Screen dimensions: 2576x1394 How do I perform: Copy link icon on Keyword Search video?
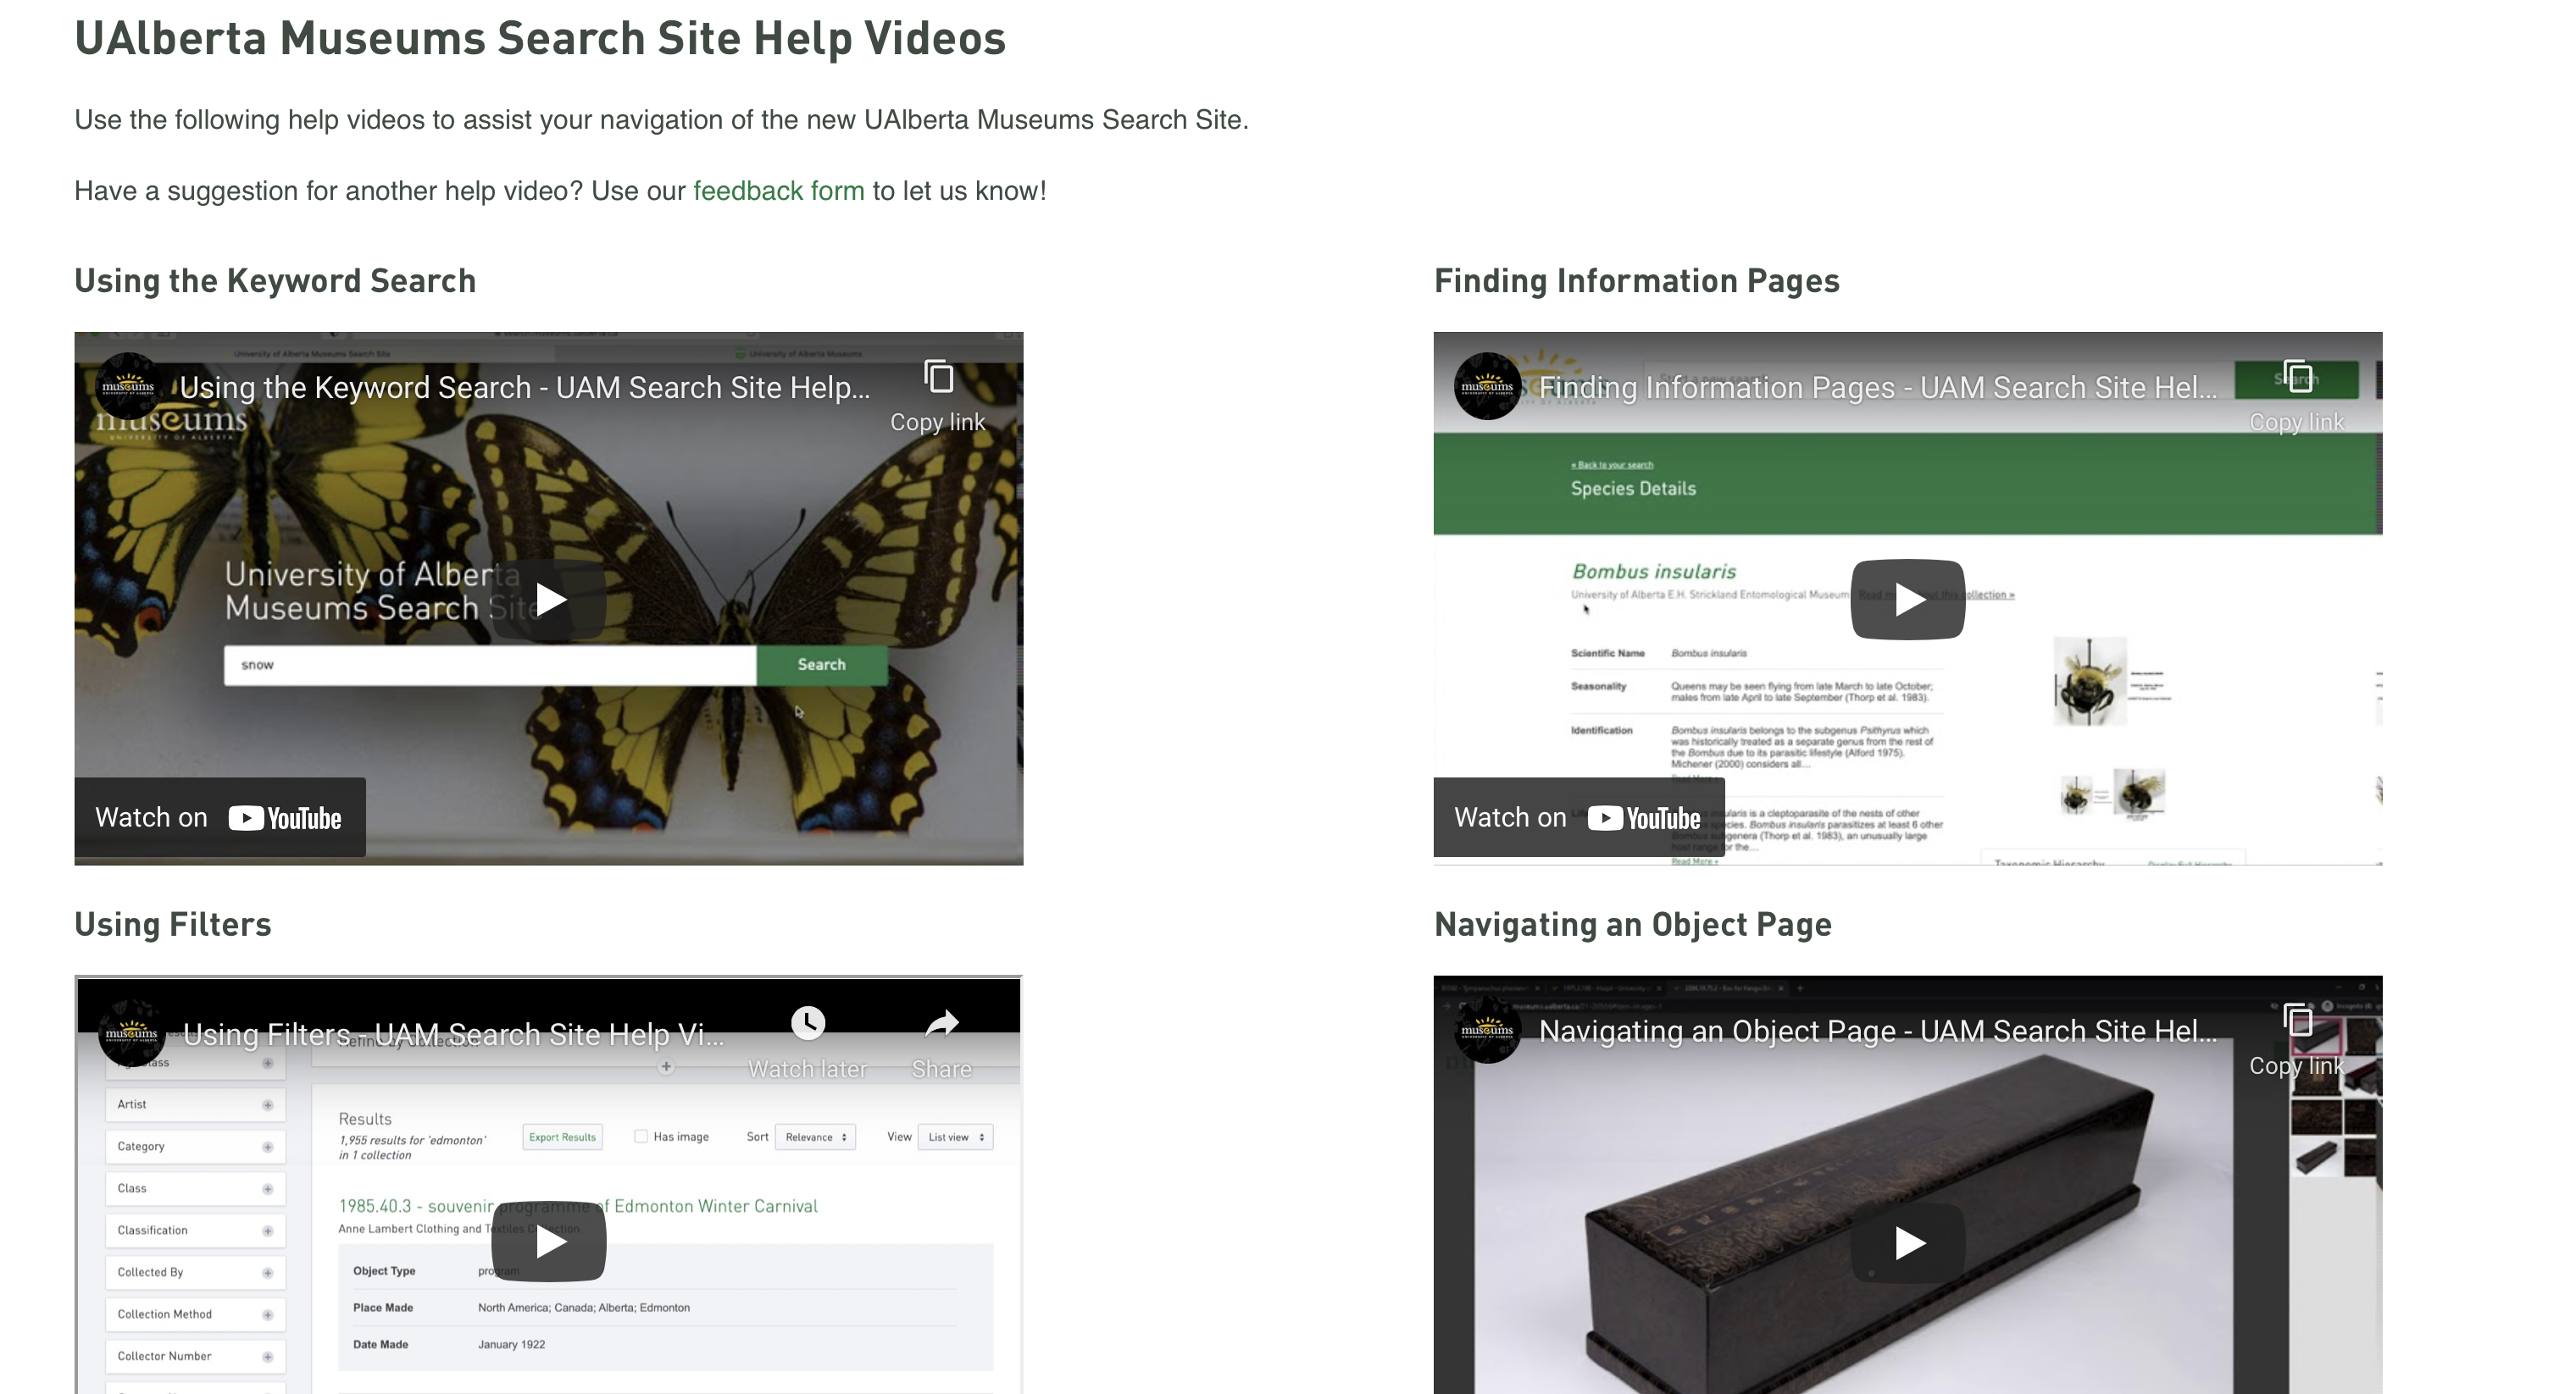(938, 378)
